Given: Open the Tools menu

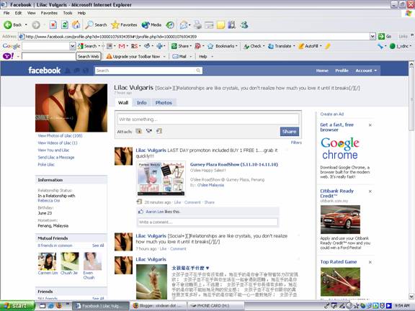Looking at the screenshot, I should (x=68, y=13).
